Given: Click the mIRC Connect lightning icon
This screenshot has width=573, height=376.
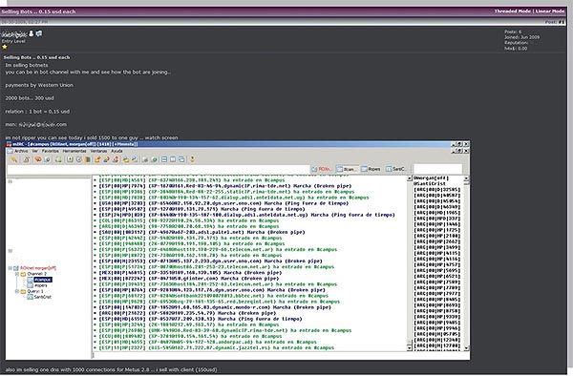Looking at the screenshot, I should point(14,159).
